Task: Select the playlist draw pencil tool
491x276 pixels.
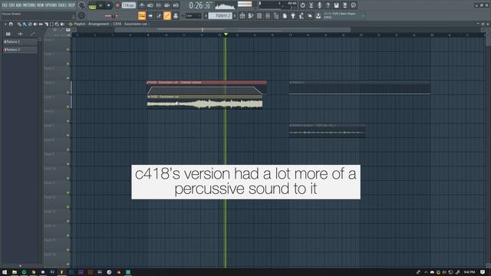Action: (x=19, y=24)
